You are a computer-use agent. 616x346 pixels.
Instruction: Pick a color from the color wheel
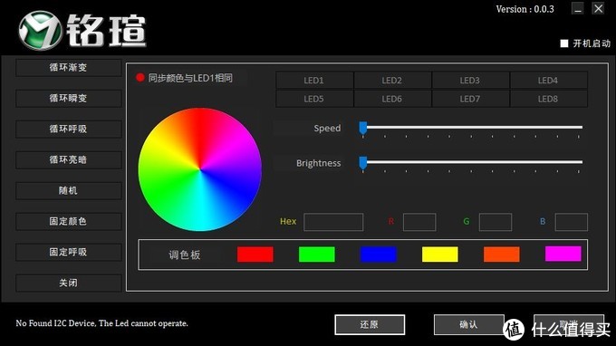(200, 169)
